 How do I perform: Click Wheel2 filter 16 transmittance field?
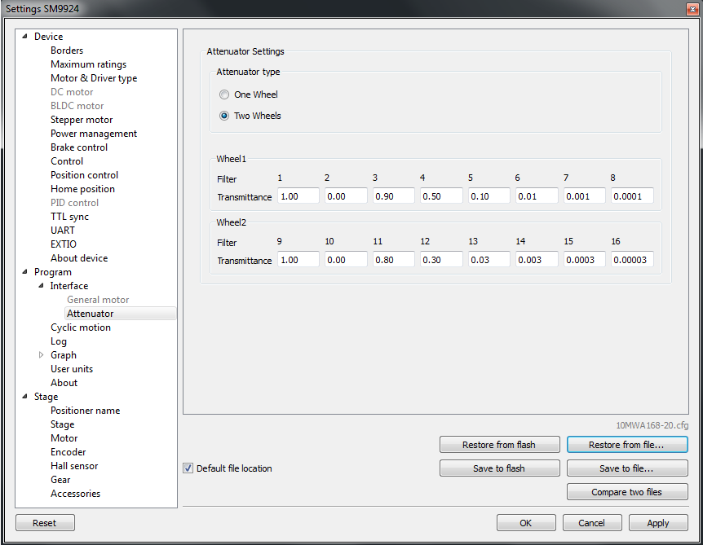631,260
